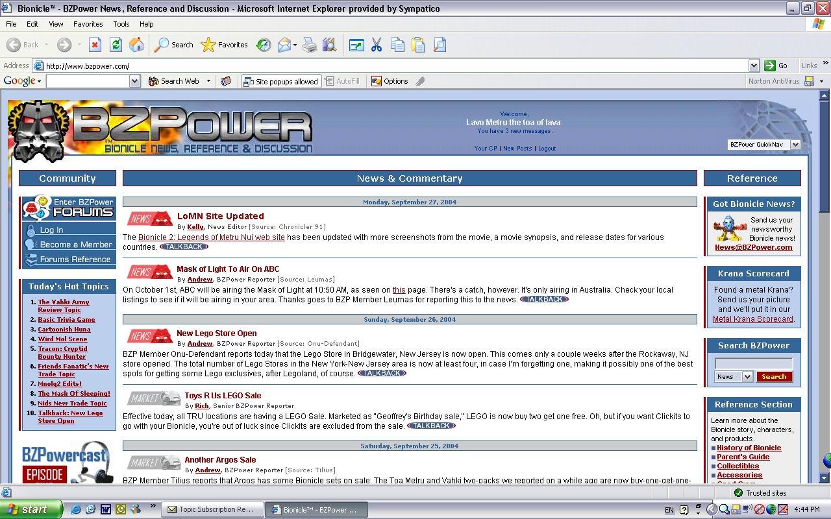Screen dimensions: 831x519
Task: Click the News@BZPower.com email link
Action: click(754, 247)
